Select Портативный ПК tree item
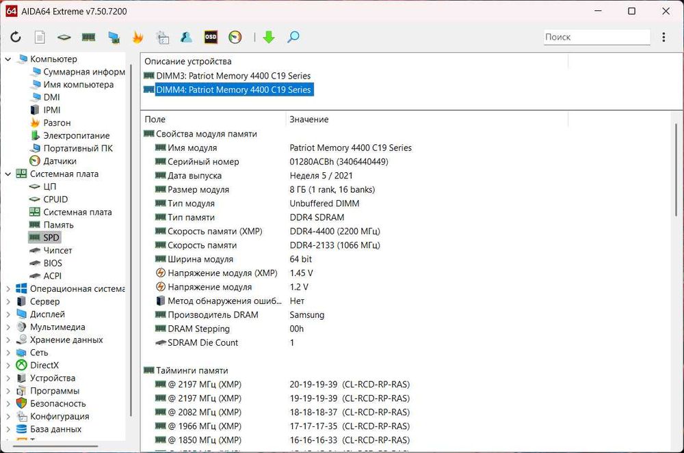The height and width of the screenshot is (453, 684). 72,148
